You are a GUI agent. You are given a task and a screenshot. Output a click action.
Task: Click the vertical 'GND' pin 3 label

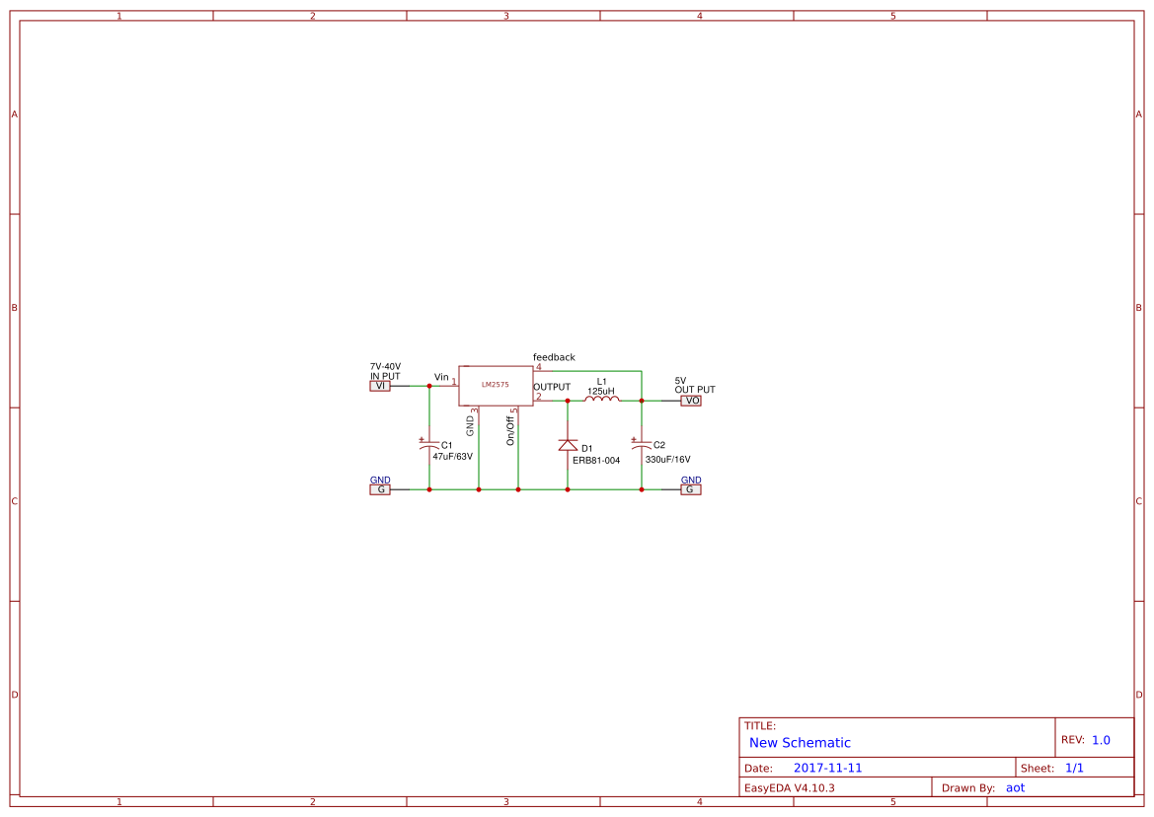[x=470, y=426]
